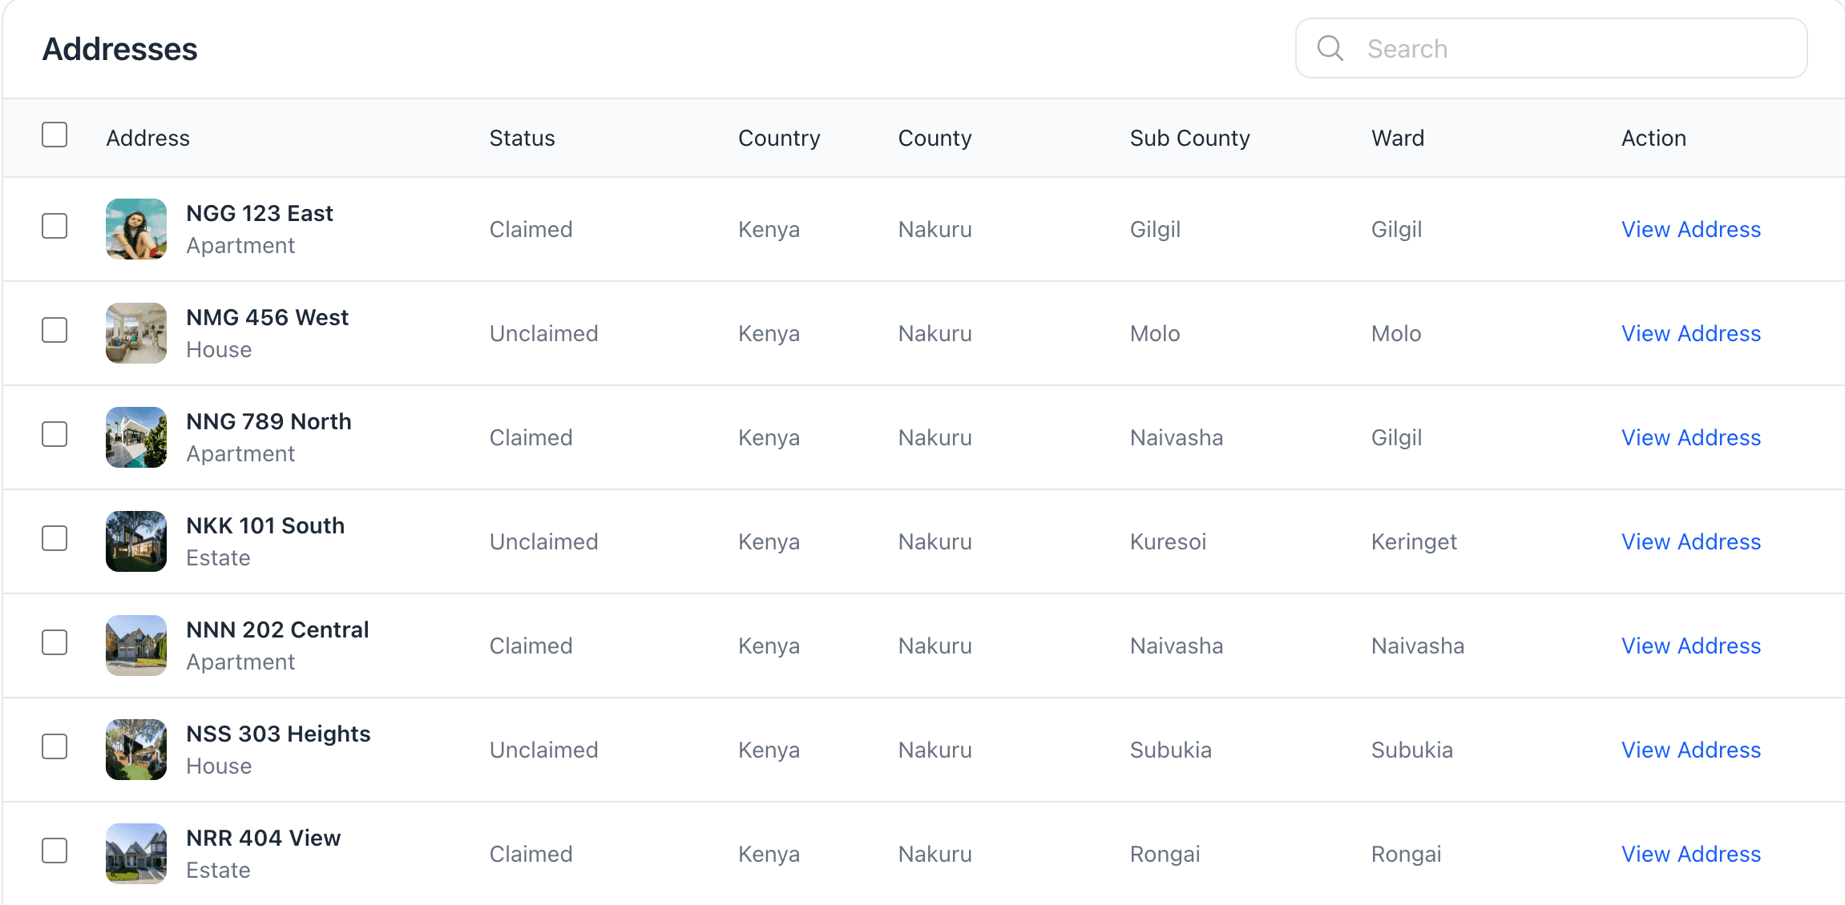The image size is (1845, 905).
Task: Click Gilgil sub county cell
Action: pyautogui.click(x=1156, y=231)
